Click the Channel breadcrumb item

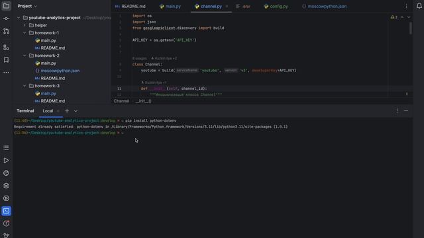pyautogui.click(x=121, y=101)
